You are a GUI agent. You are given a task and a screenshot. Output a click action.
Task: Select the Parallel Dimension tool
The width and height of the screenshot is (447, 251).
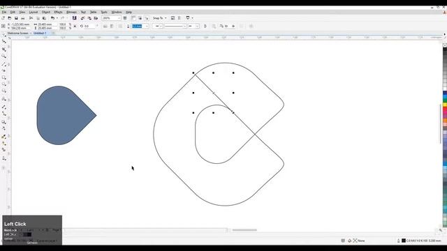(4, 107)
